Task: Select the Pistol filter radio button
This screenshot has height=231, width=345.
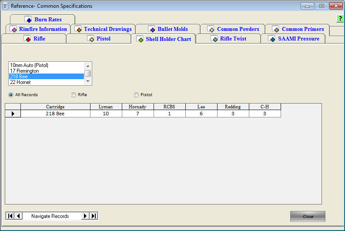Action: [136, 95]
